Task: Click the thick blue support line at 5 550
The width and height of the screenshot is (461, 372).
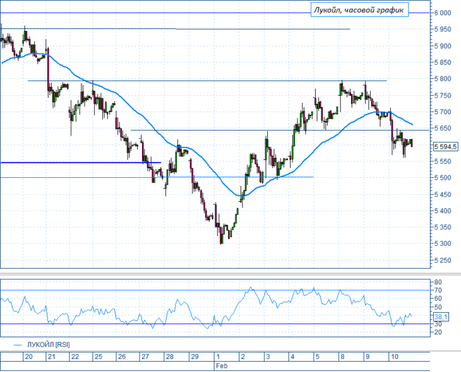Action: pyautogui.click(x=81, y=163)
